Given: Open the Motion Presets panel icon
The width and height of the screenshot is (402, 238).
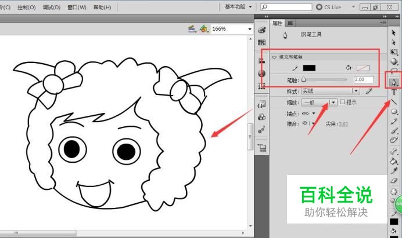Looking at the screenshot, I should click(x=261, y=130).
